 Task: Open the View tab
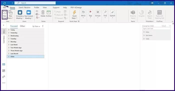pos(45,7)
